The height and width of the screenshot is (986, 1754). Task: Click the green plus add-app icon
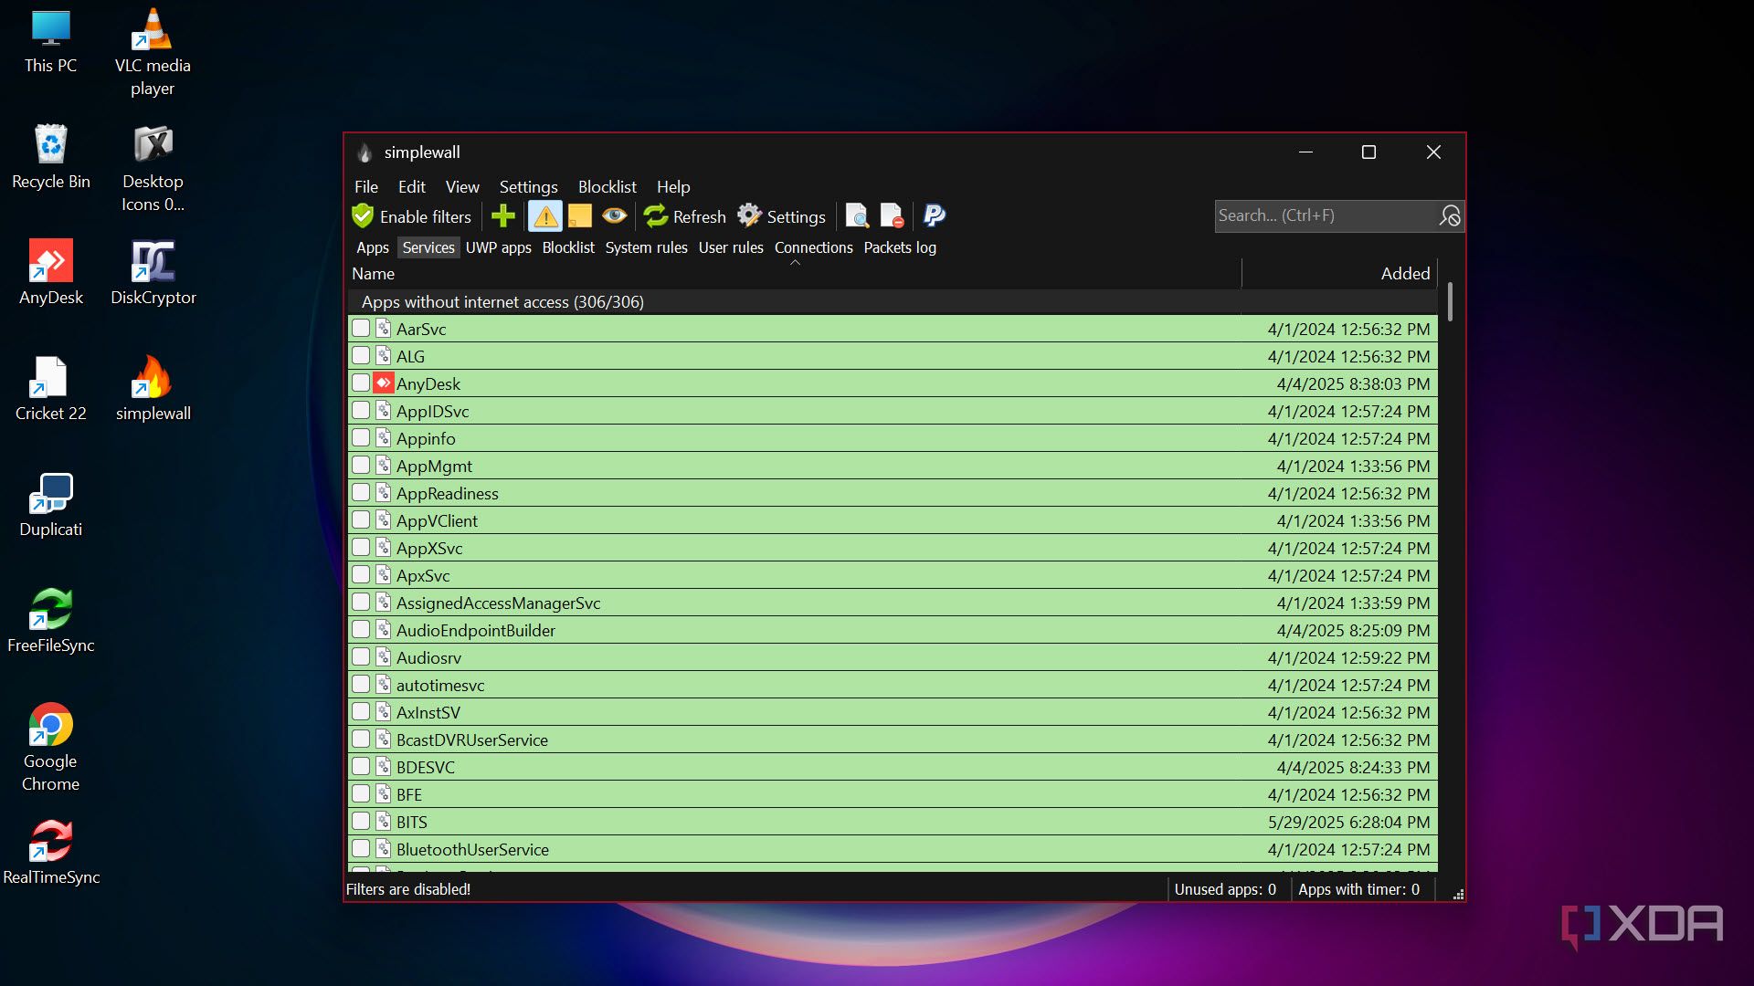[x=502, y=216]
